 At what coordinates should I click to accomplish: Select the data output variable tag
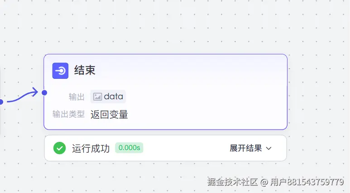click(108, 96)
